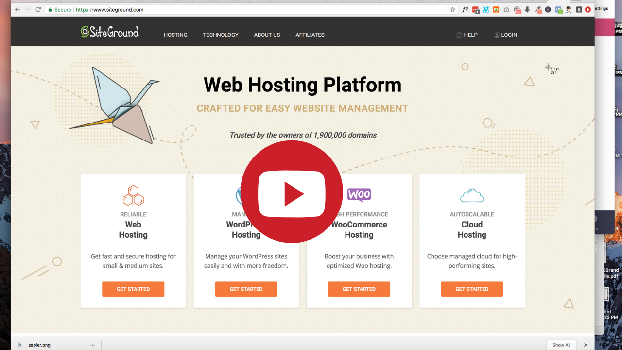This screenshot has height=350, width=622.
Task: Get started with WordPress Hosting
Action: point(246,289)
